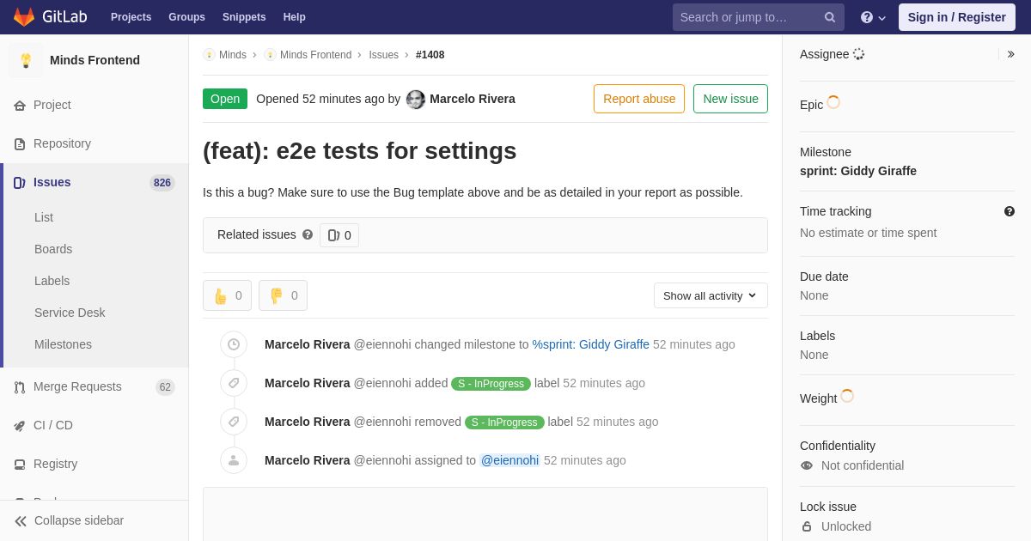Open the Minds Frontend project avatar

pos(26,60)
